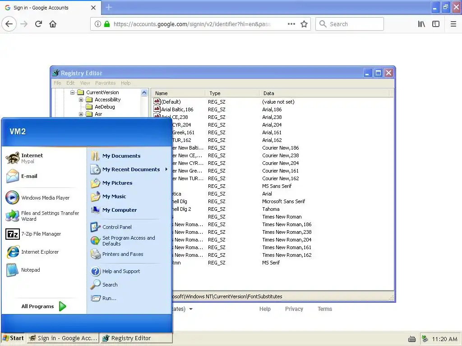Switch to Sign in - Google Acc taskbar button
This screenshot has height=346, width=462.
[x=63, y=338]
